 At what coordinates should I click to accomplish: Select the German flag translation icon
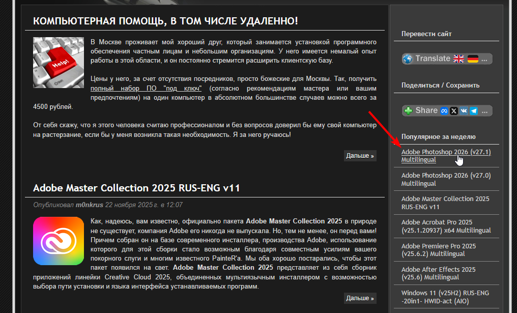click(473, 59)
